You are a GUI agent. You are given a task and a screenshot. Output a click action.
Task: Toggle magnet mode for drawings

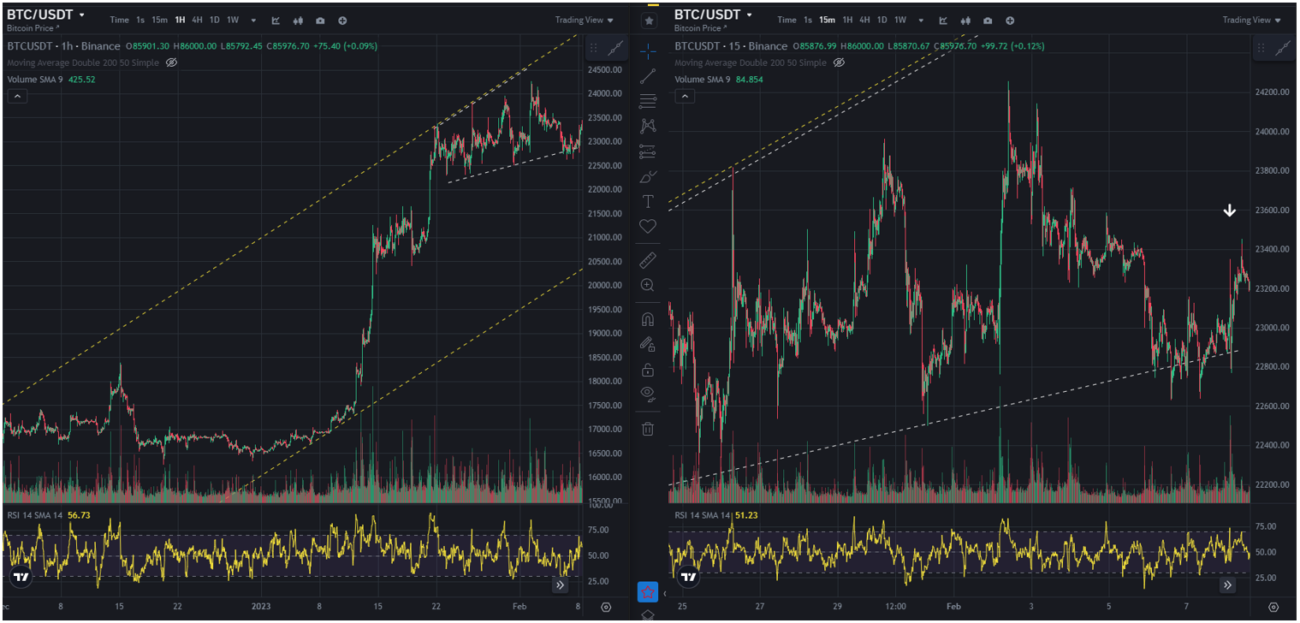[x=648, y=319]
